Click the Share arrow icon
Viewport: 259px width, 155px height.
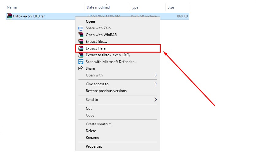[x=81, y=68]
